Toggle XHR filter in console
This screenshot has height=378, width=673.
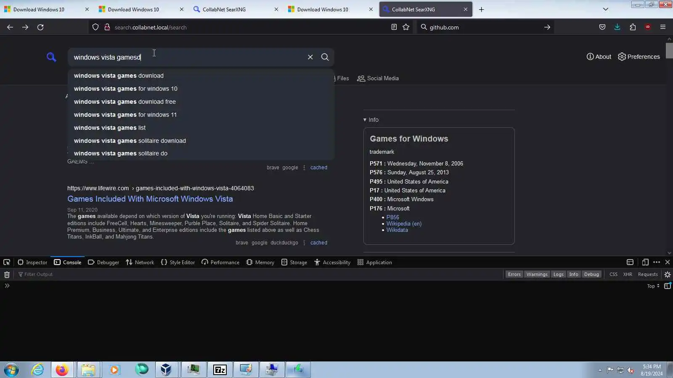click(x=628, y=275)
